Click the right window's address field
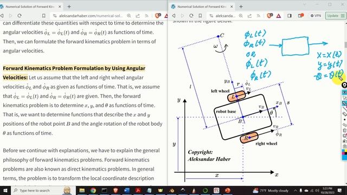This screenshot has width=347, height=195. tap(226, 16)
